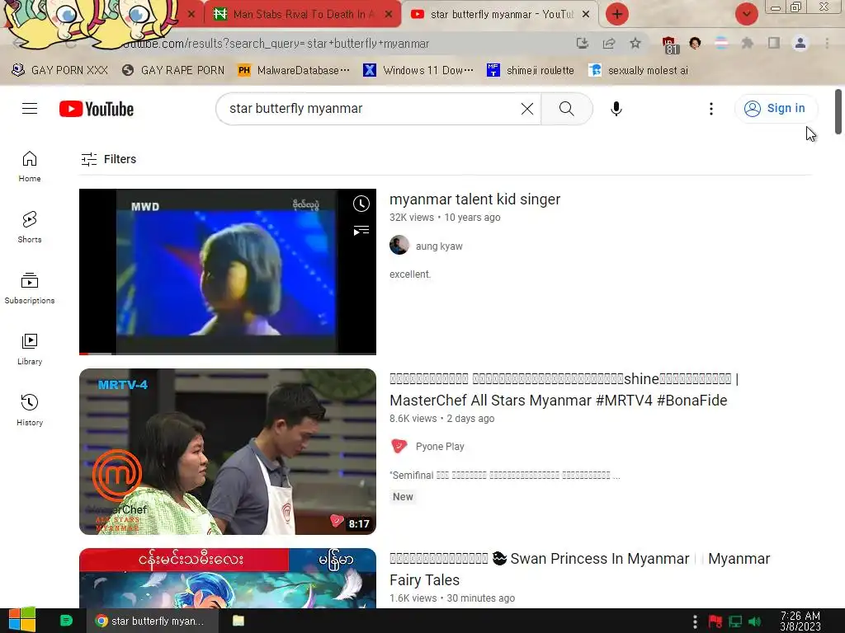
Task: Open File Explorer from the taskbar
Action: [238, 621]
